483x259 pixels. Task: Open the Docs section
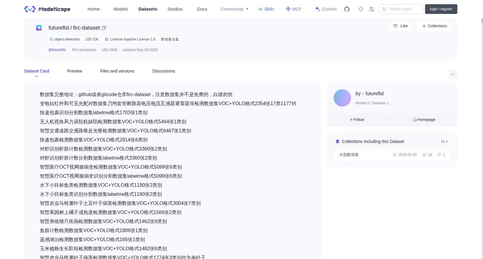[202, 9]
